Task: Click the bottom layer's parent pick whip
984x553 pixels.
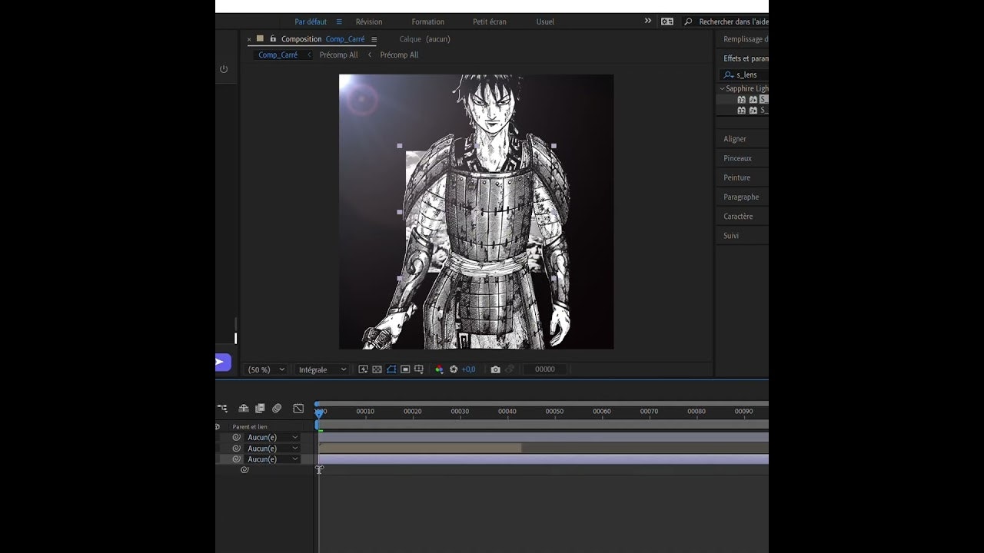Action: click(237, 459)
